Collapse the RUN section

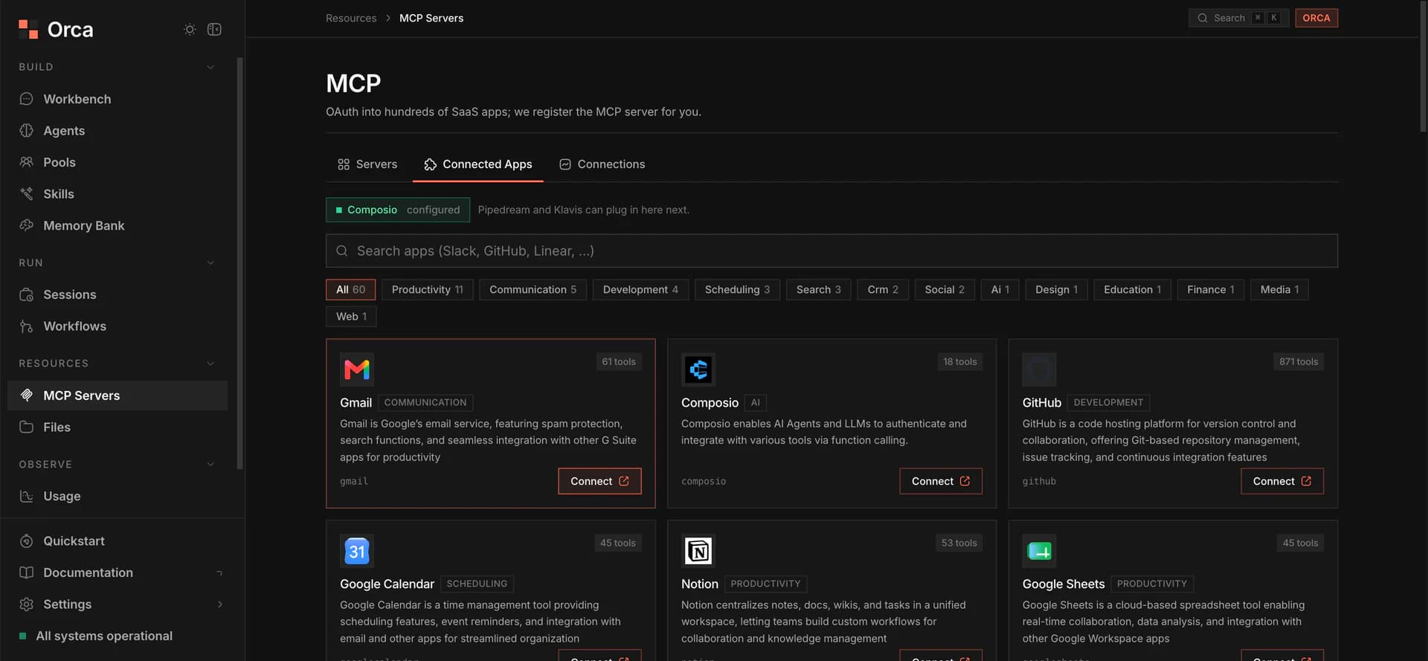pos(210,262)
